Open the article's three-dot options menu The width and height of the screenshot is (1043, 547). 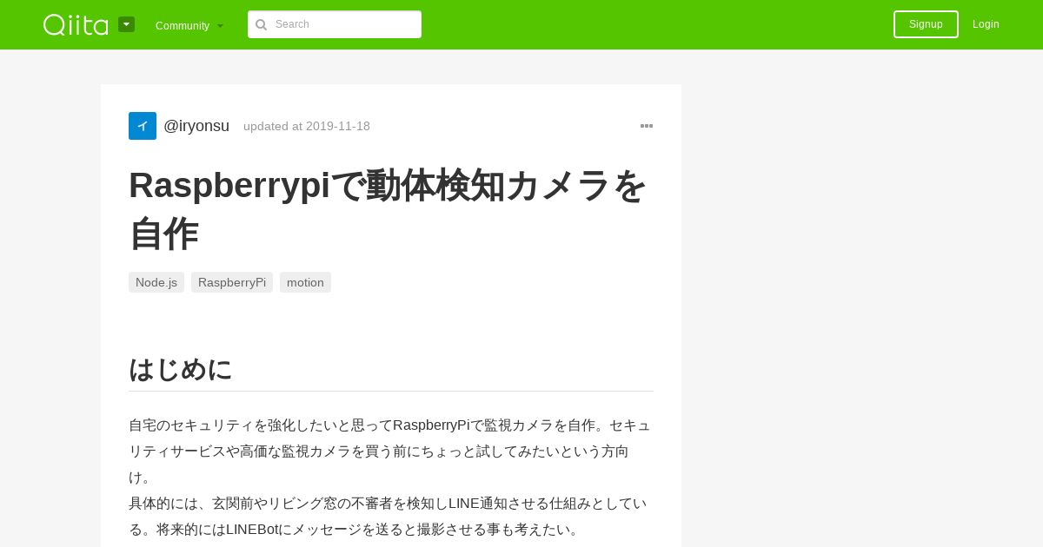point(647,126)
